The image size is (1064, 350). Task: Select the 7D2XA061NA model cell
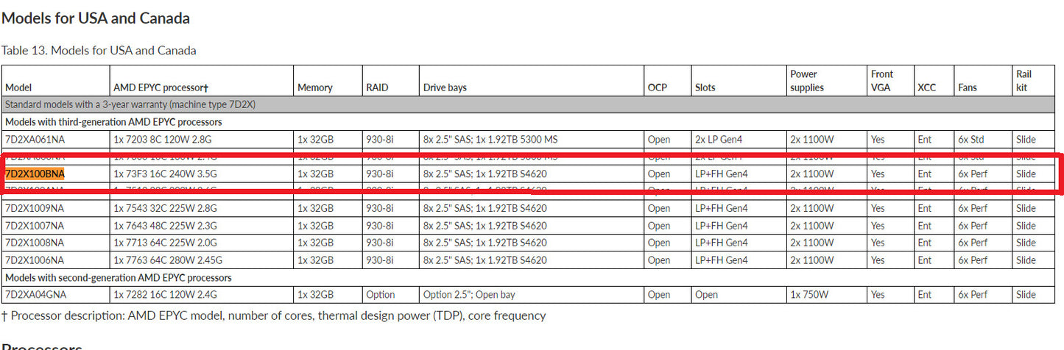(35, 140)
